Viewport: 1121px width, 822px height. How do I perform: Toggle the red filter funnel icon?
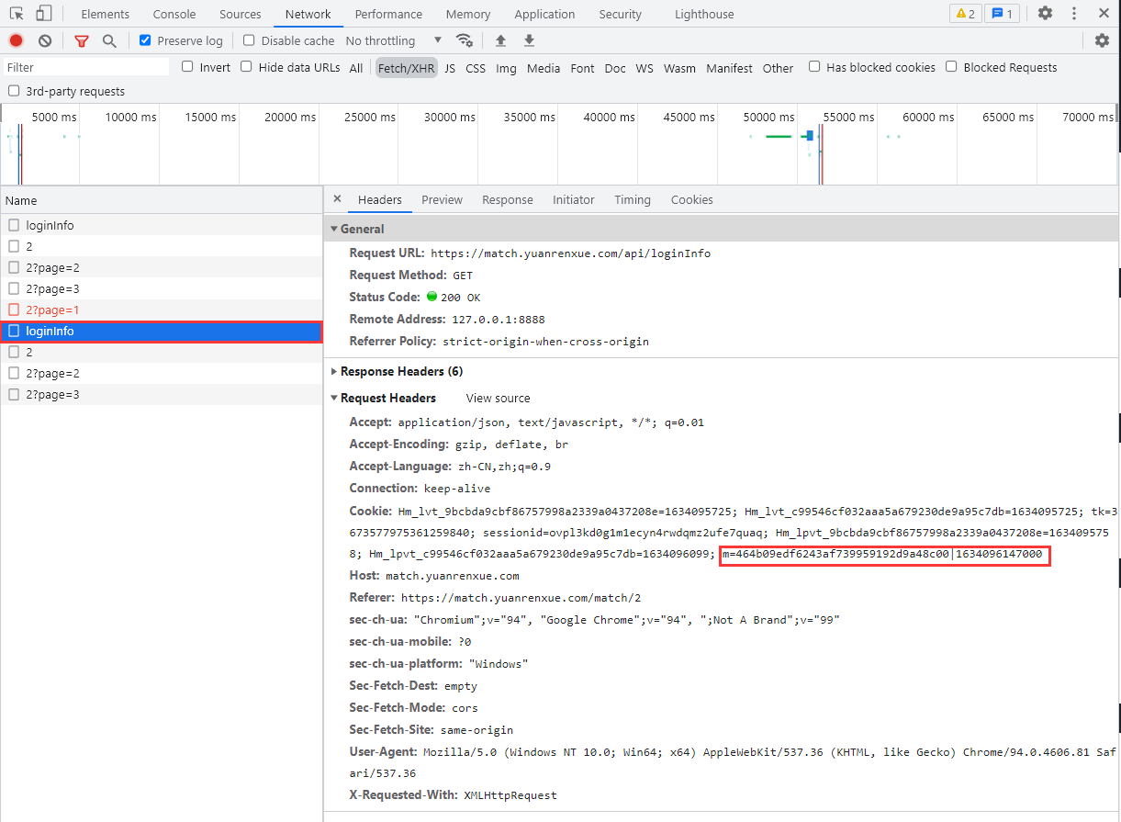click(x=82, y=40)
